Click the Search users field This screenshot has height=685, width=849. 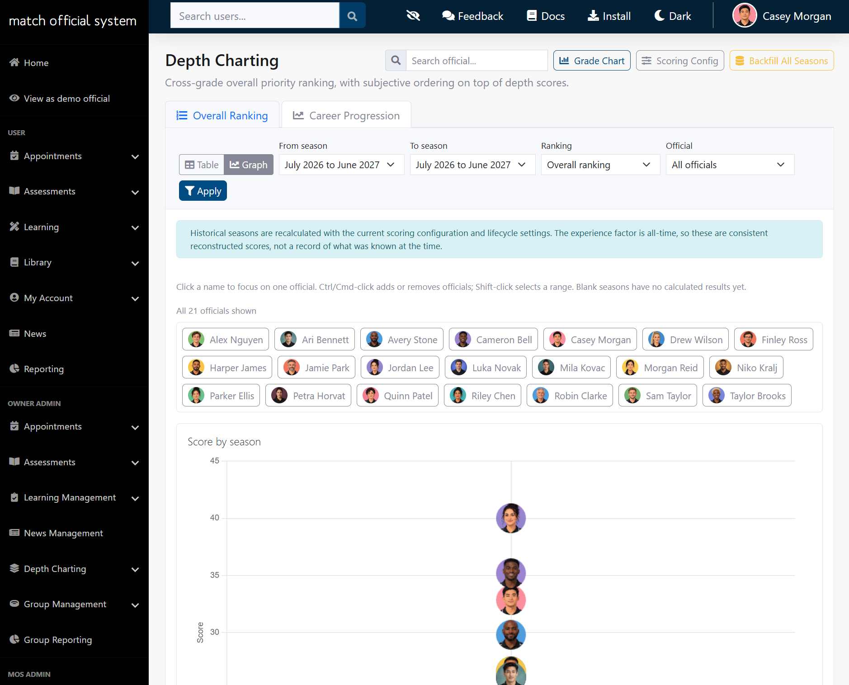pos(255,16)
